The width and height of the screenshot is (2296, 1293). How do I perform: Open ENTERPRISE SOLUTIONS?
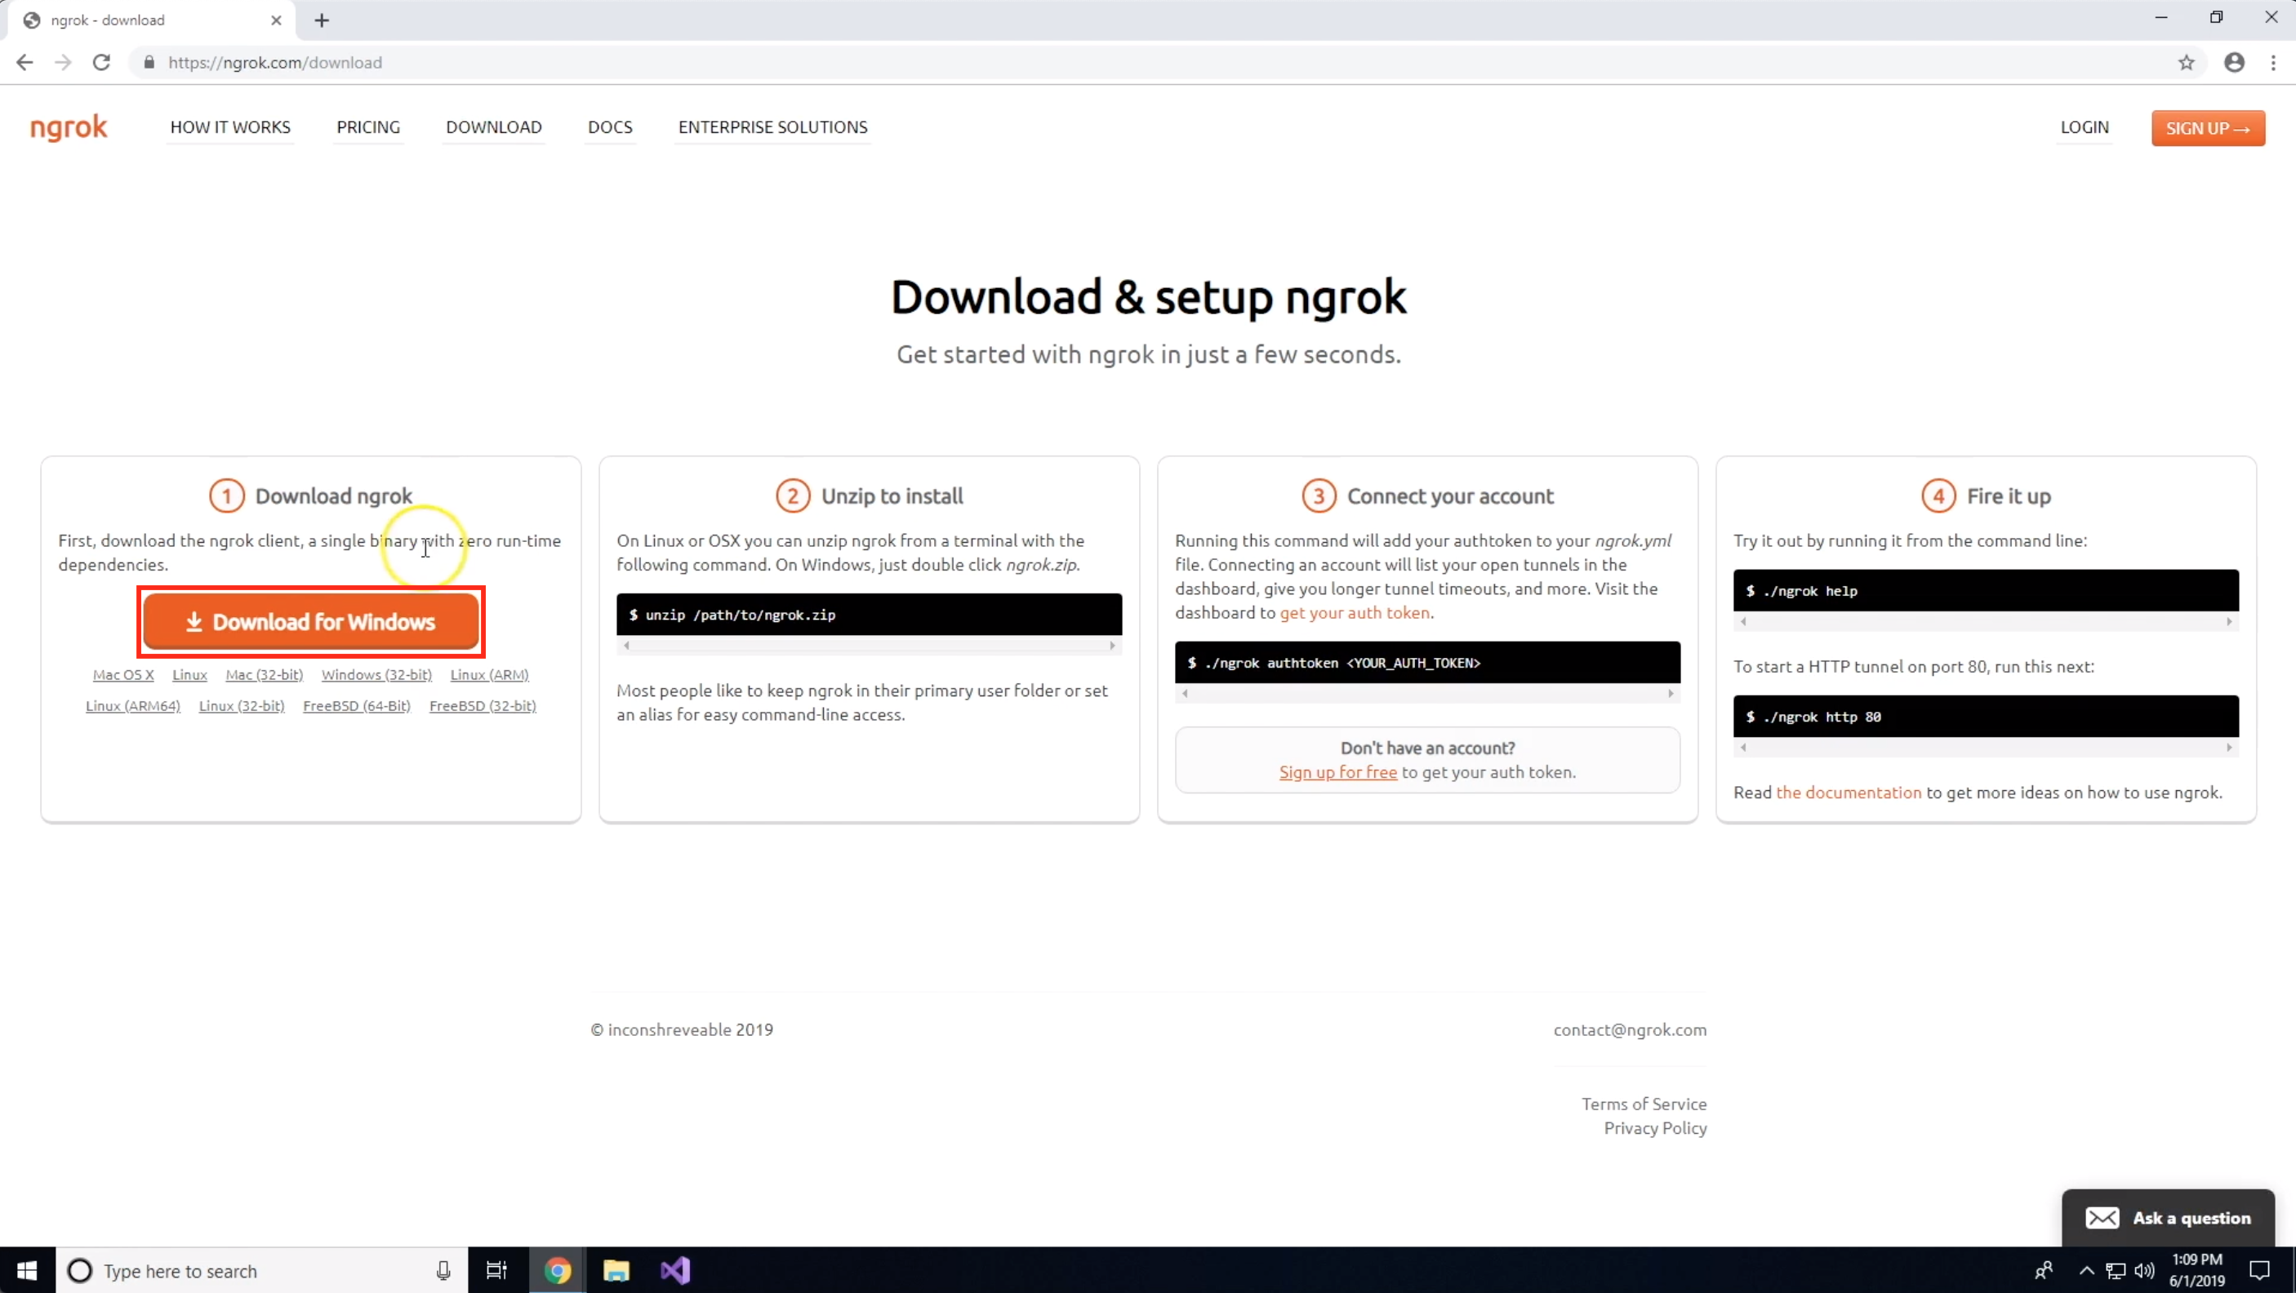(x=772, y=127)
